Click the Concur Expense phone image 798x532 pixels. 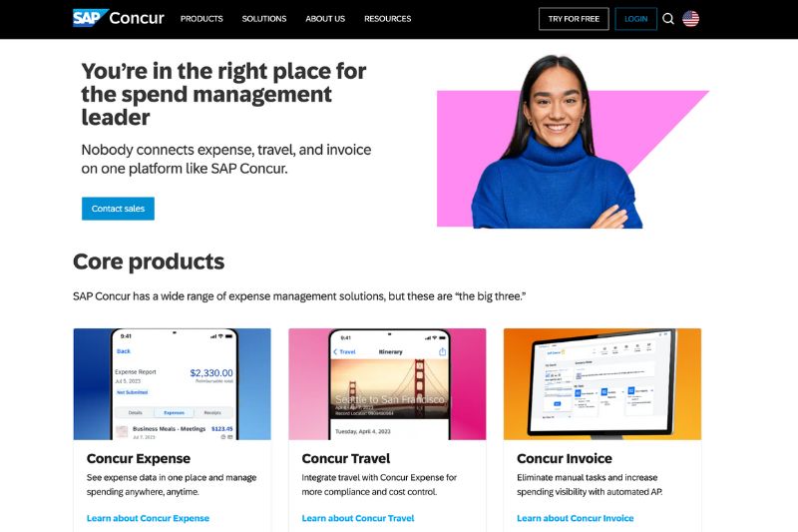(172, 384)
